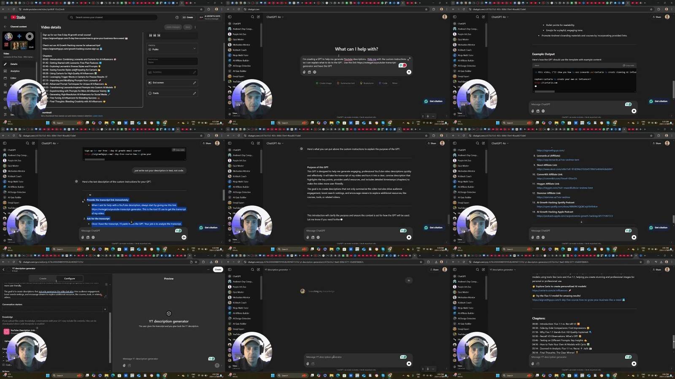Open Windows Start in YouTube Studio panel's taskbar

tap(48, 123)
